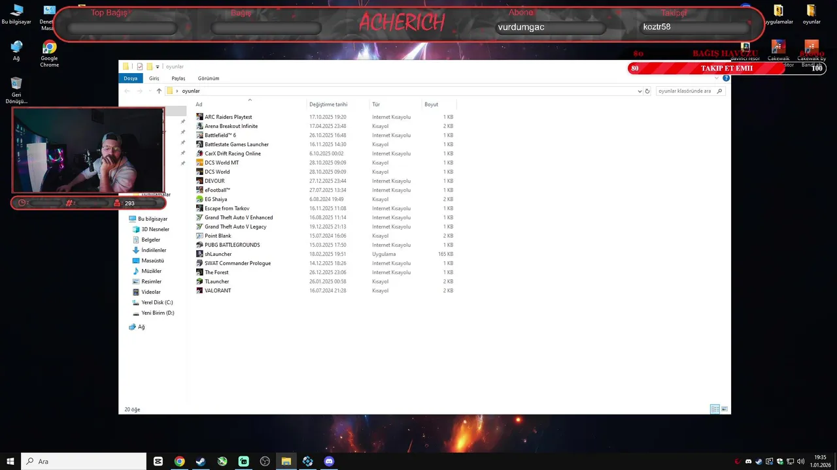Open Bu bilgisayar in navigation pane
Image resolution: width=837 pixels, height=470 pixels.
point(148,219)
